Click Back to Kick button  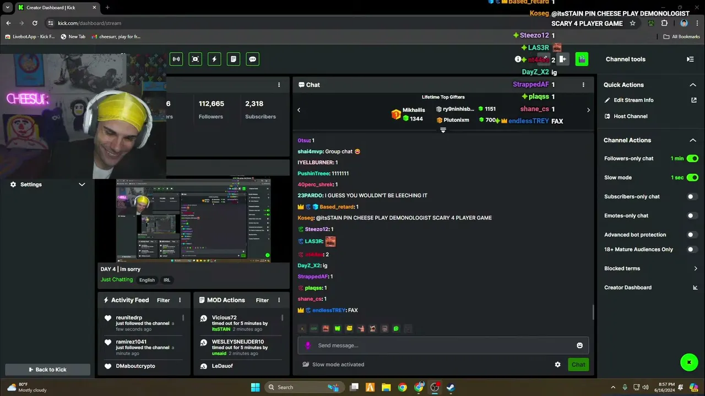click(x=47, y=370)
